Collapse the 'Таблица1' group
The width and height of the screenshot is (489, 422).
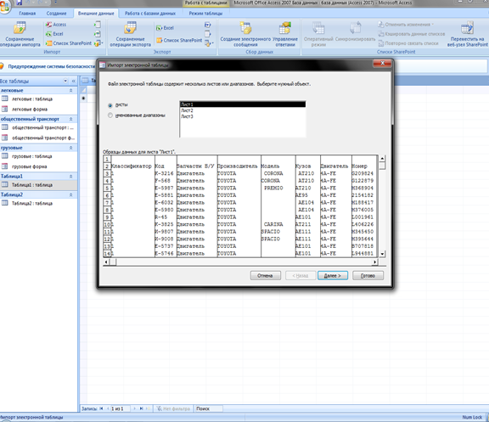pyautogui.click(x=70, y=177)
